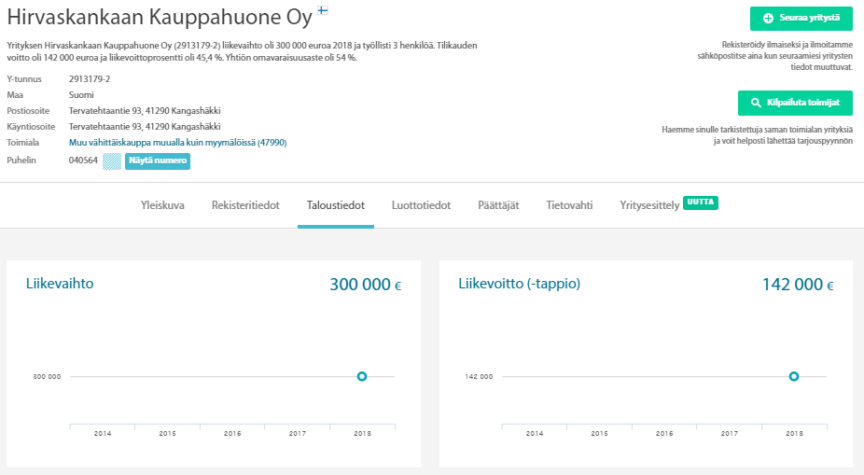Click the 142 000 y-axis label in profit chart

coord(479,377)
